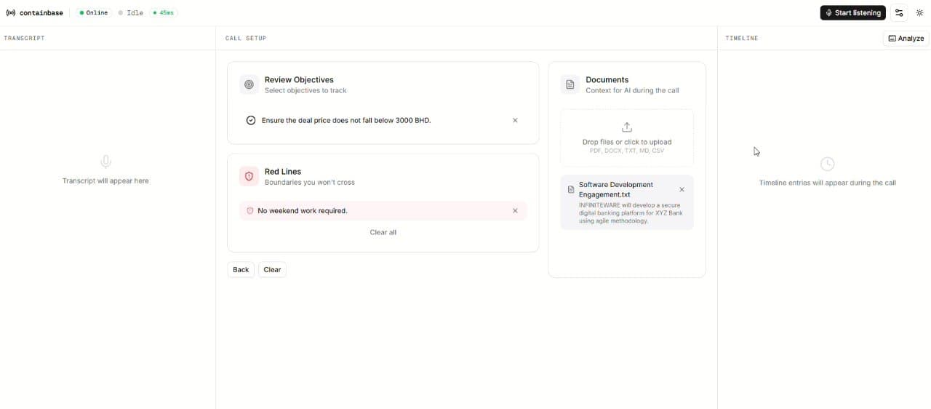This screenshot has height=409, width=931.
Task: Click the Review Objectives target icon
Action: (249, 84)
